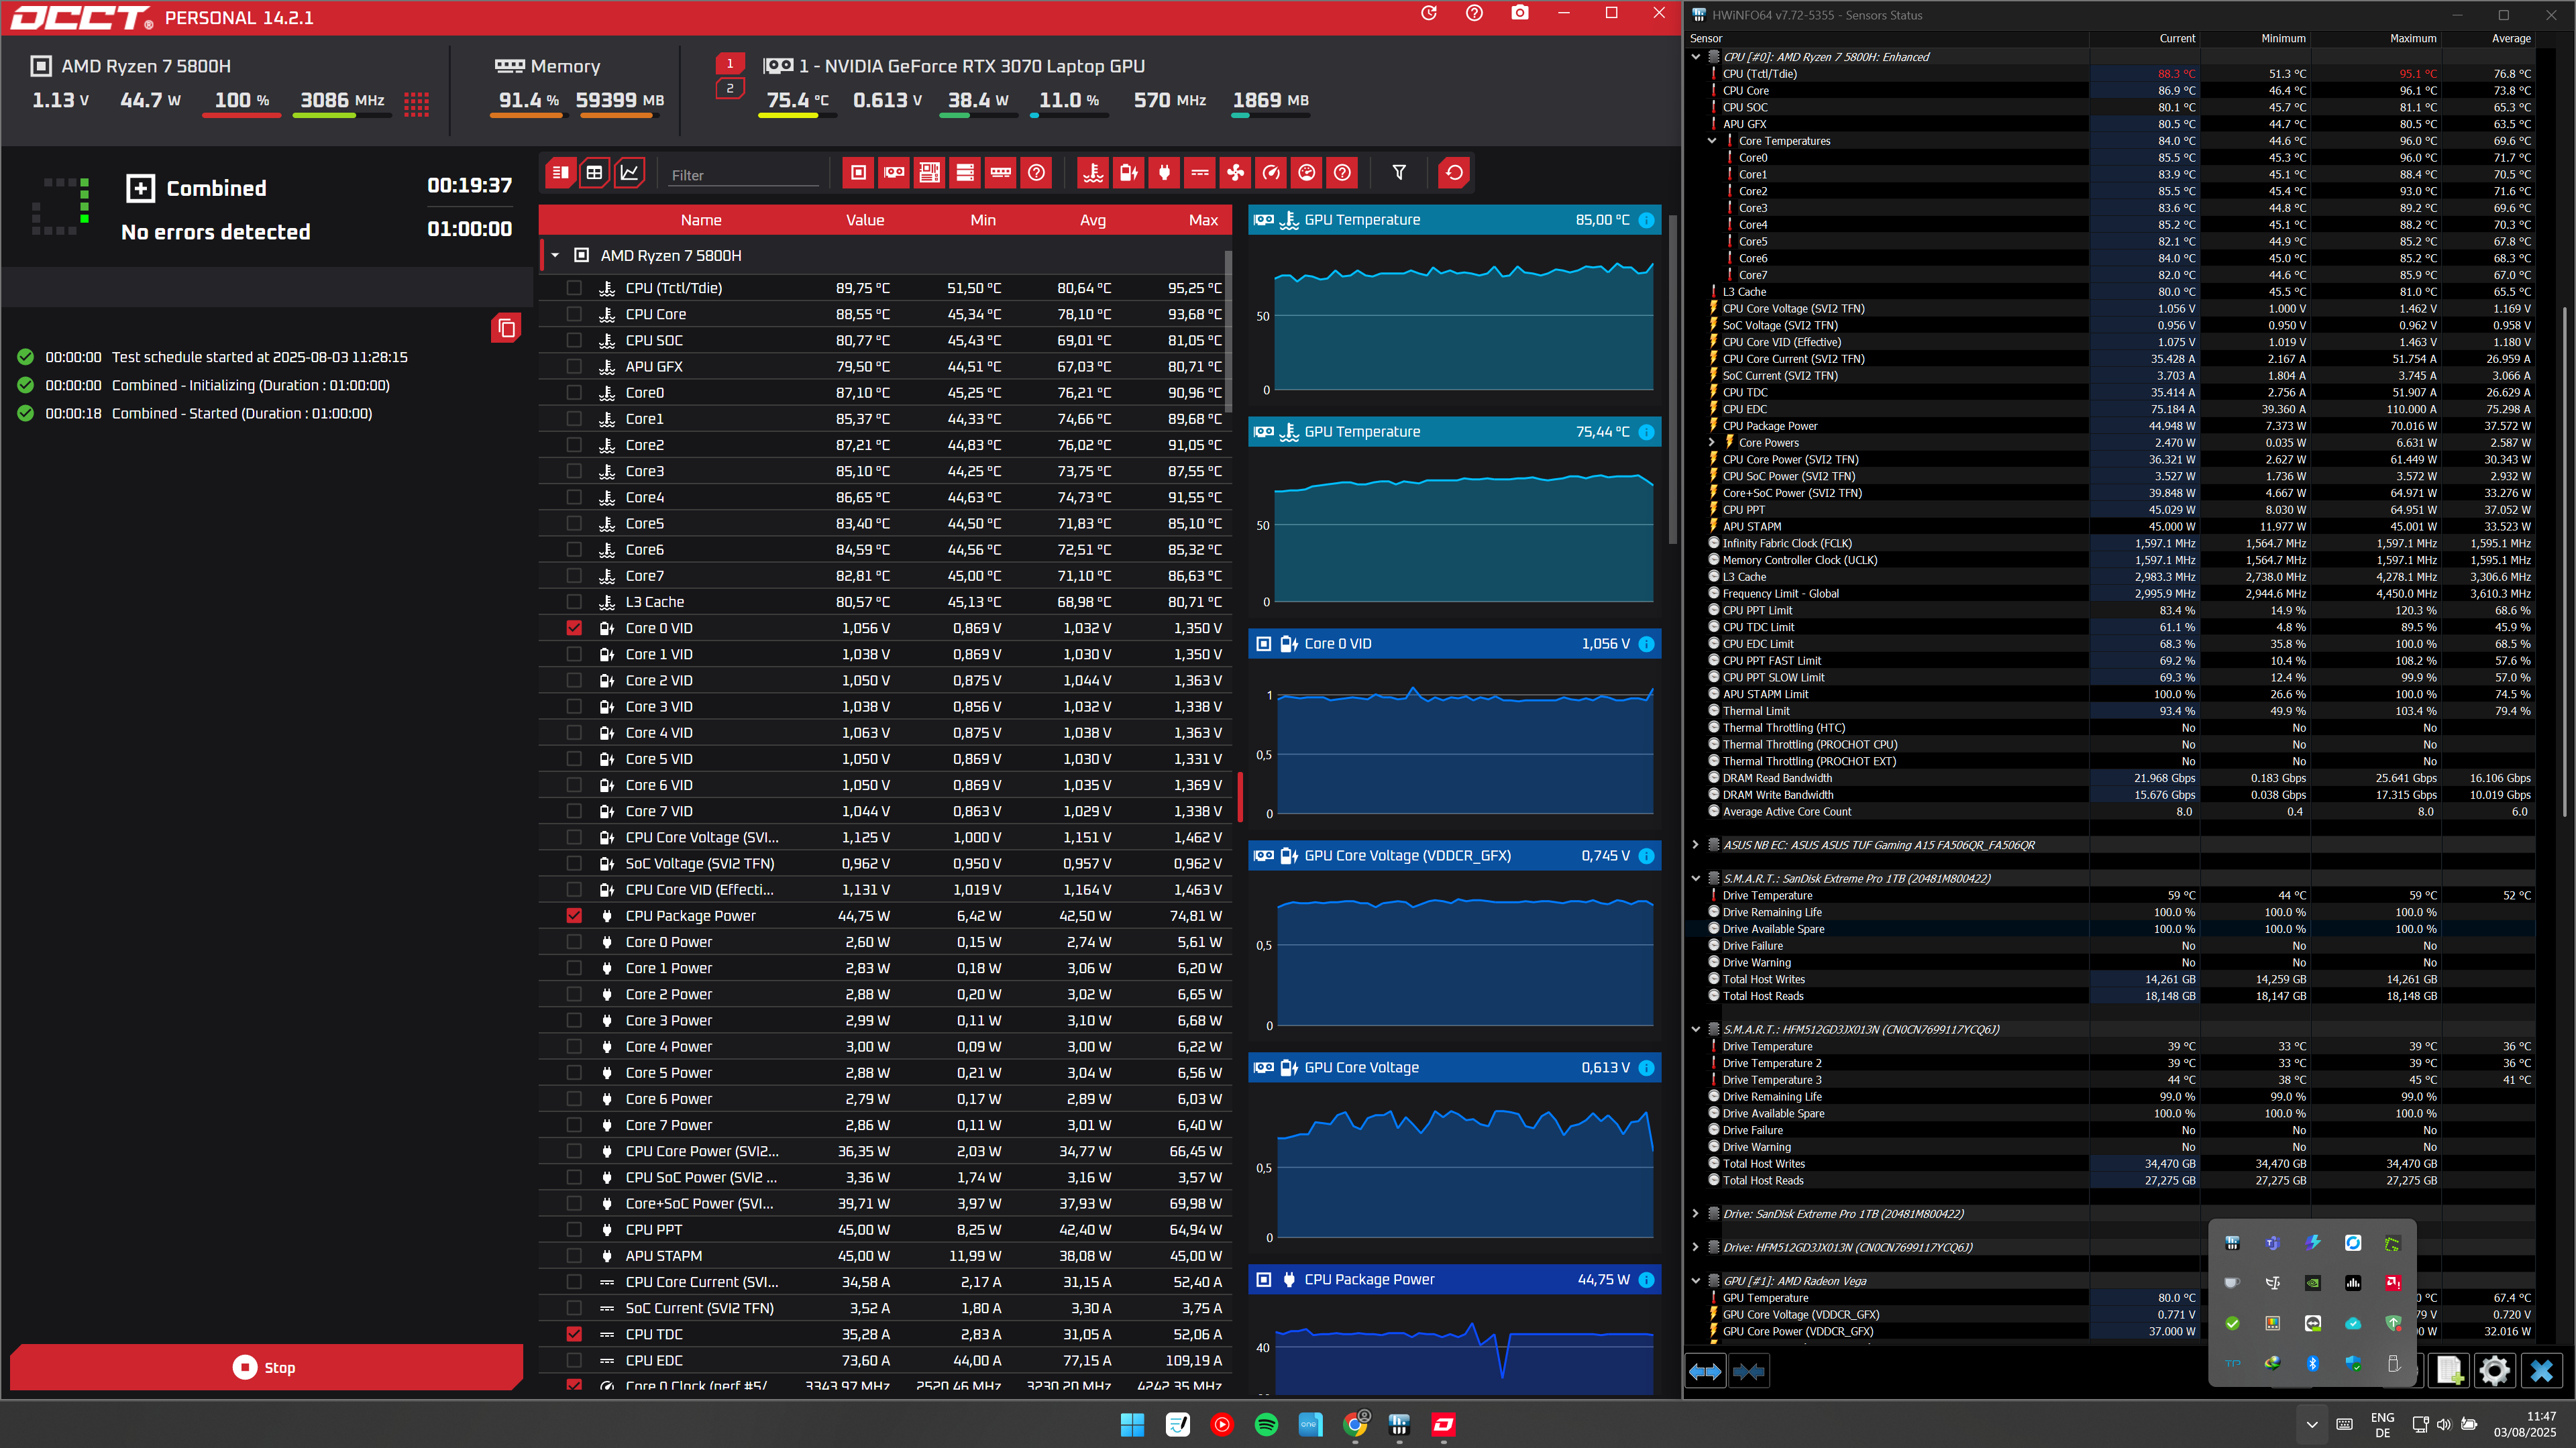Filter sensors by CPU hardware icon

coord(858,173)
